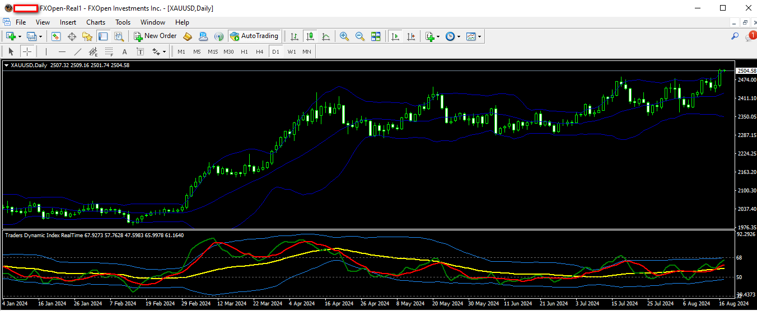Expand the Periods dropdown arrow
The width and height of the screenshot is (757, 311).
[459, 36]
